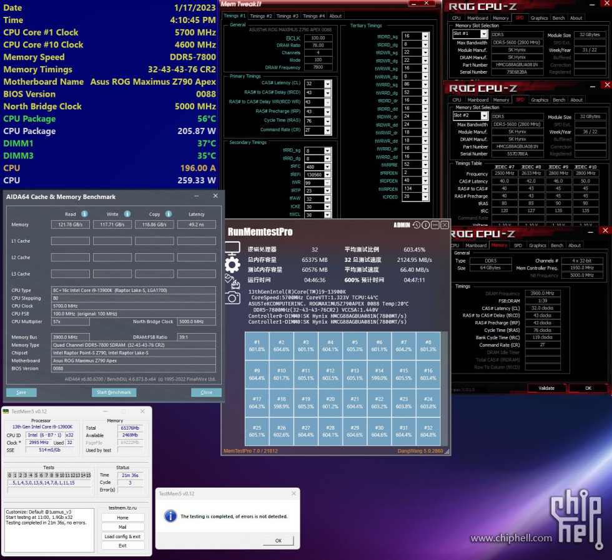
Task: Switch to Timings #2 tab in Mem TweakIt
Action: point(261,16)
